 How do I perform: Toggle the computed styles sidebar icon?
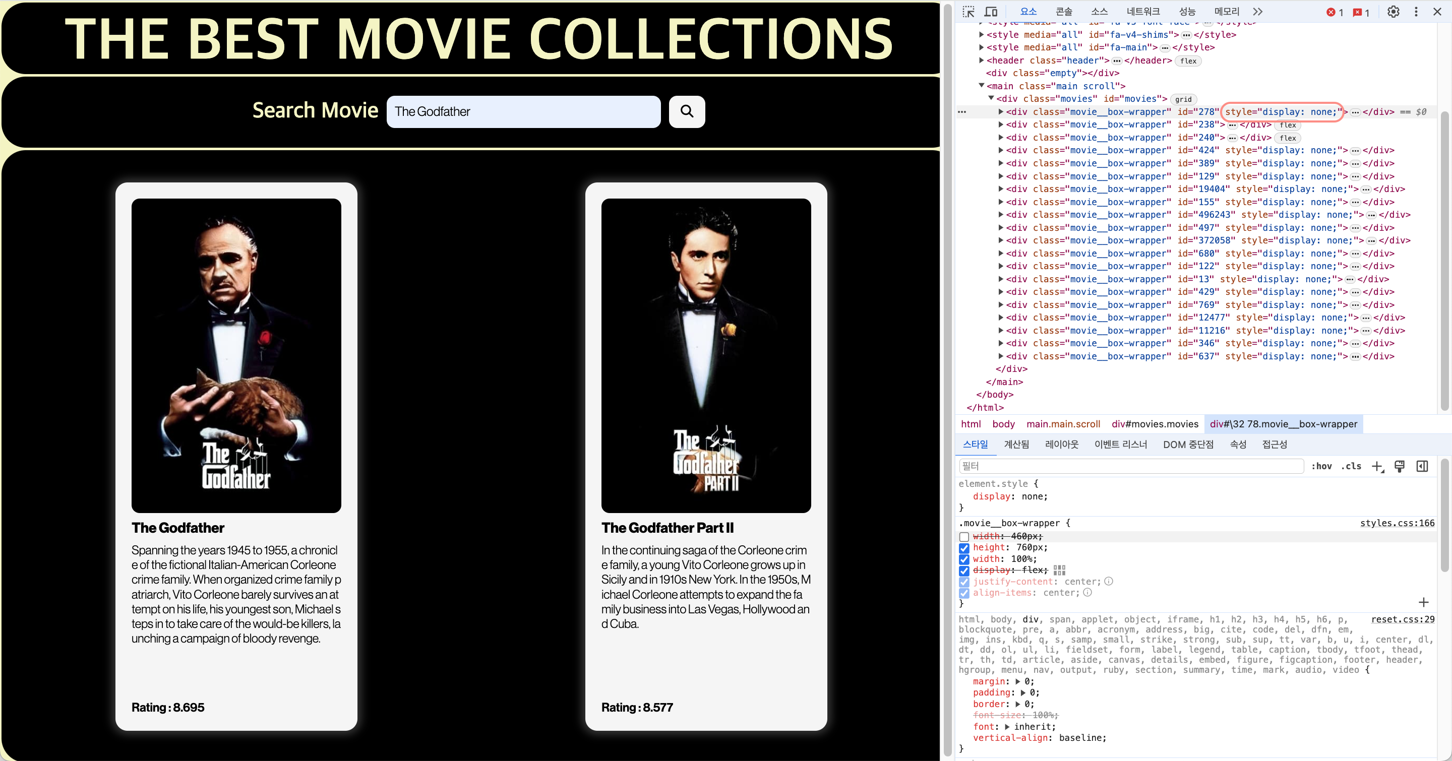(1422, 466)
